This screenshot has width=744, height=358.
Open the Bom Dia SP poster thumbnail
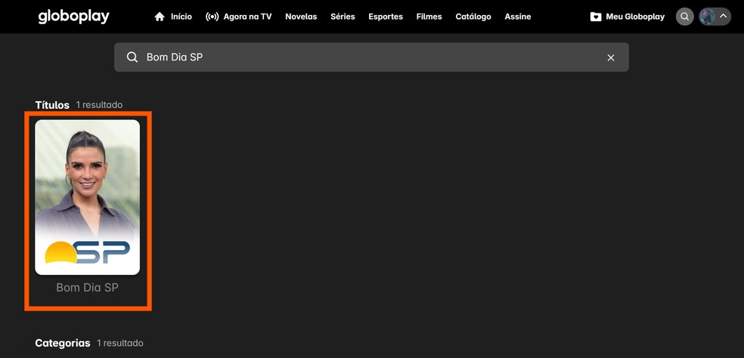[x=87, y=197]
